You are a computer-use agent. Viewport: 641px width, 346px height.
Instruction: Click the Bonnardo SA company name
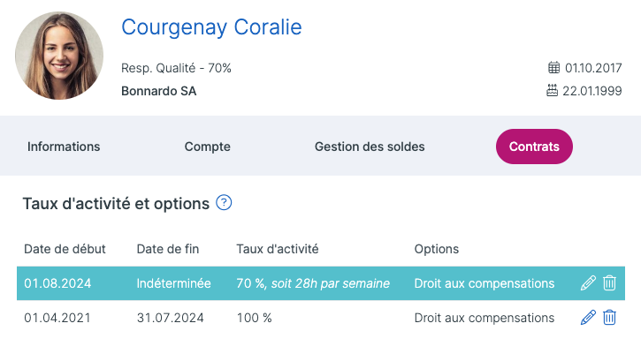(x=158, y=91)
